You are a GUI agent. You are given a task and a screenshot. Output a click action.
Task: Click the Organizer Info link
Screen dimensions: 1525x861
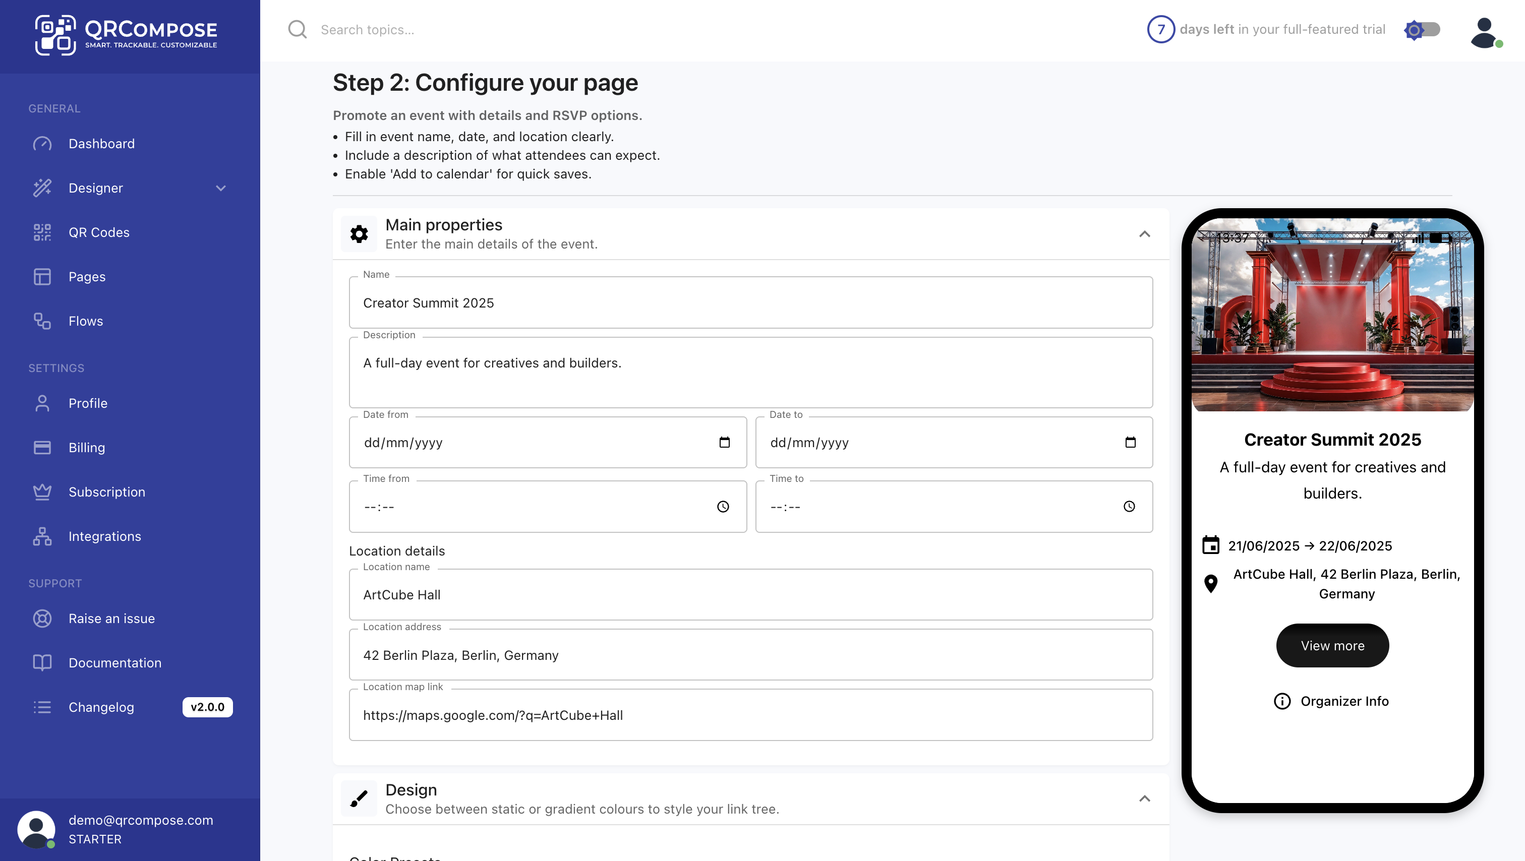pos(1331,701)
